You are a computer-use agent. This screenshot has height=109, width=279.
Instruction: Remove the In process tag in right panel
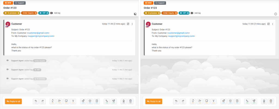point(159,13)
